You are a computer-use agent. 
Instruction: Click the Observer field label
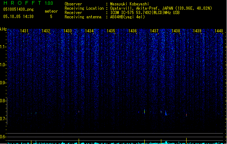[x=73, y=4]
